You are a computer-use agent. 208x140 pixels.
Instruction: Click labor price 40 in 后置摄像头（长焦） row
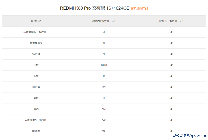pos(172,120)
